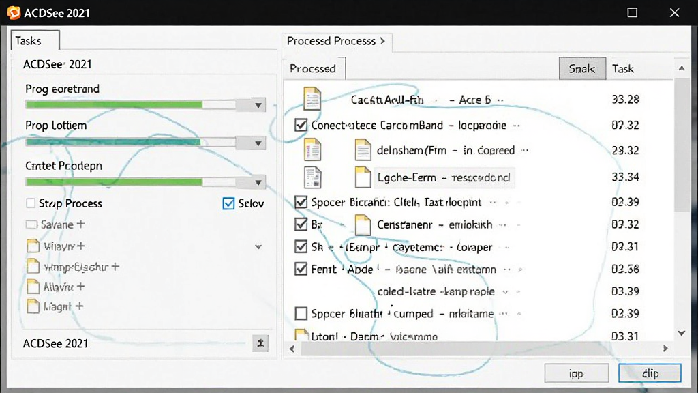Click the ellipsis after 'emiokish'
This screenshot has width=698, height=393.
pyautogui.click(x=502, y=225)
